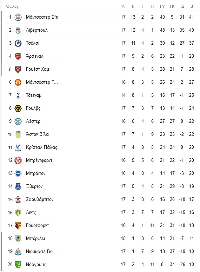Click the ΓΔ goal difference header
Viewport: 200px width, 272px height.
[x=182, y=6]
